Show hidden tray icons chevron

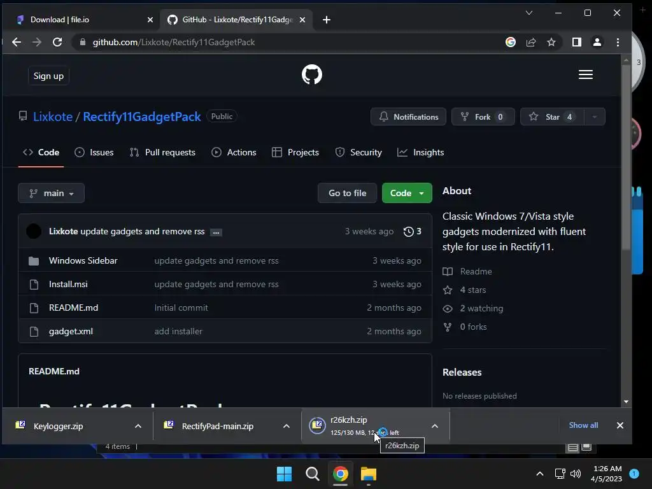tap(540, 474)
